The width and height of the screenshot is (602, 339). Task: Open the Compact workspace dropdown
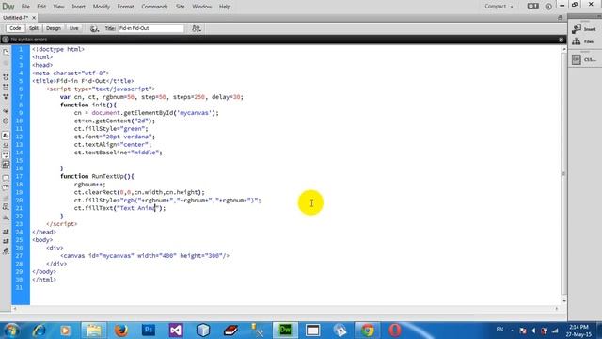(499, 7)
